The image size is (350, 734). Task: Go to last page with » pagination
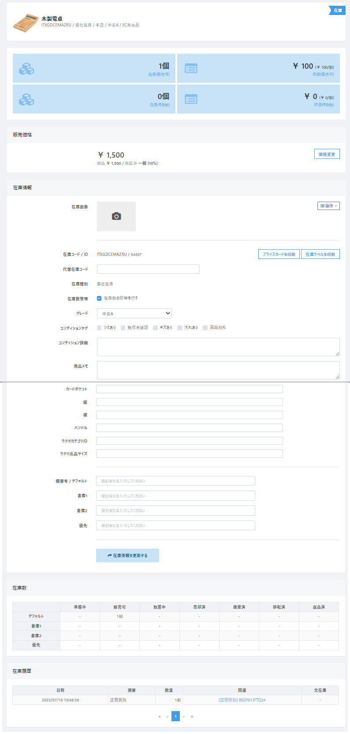pos(192,716)
